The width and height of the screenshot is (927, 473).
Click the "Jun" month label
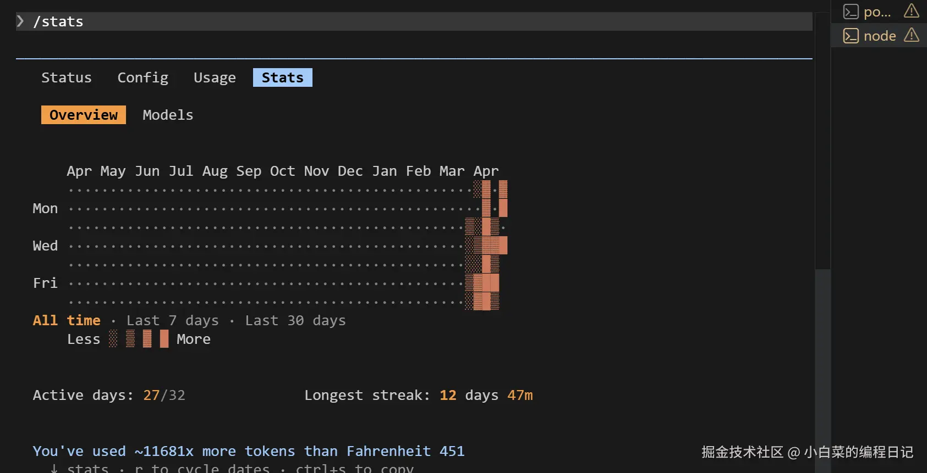[147, 171]
